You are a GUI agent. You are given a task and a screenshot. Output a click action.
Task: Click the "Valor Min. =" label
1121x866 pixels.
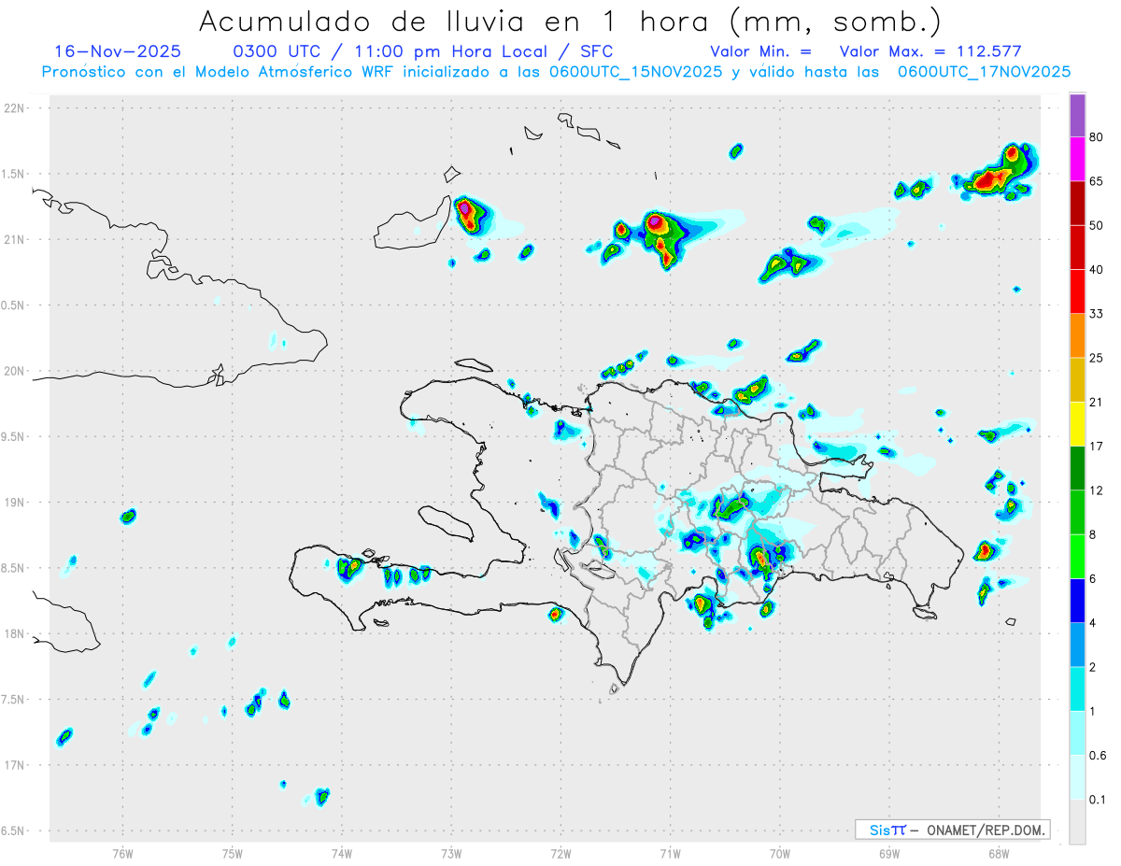pyautogui.click(x=760, y=52)
